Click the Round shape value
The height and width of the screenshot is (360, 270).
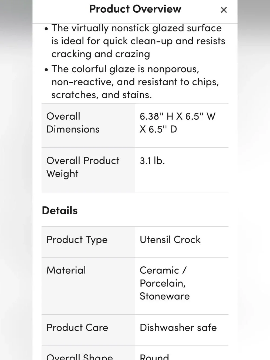coord(154,356)
